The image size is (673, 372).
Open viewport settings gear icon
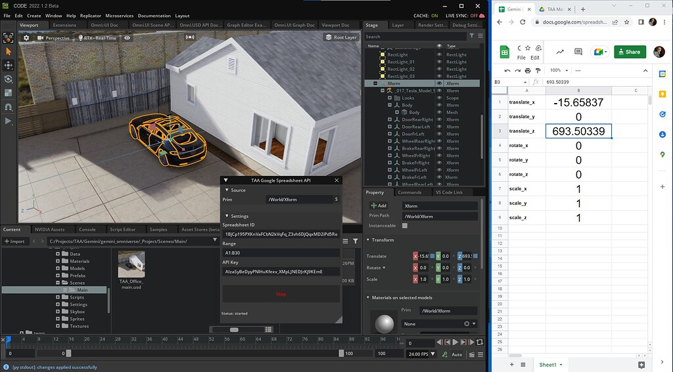point(26,38)
